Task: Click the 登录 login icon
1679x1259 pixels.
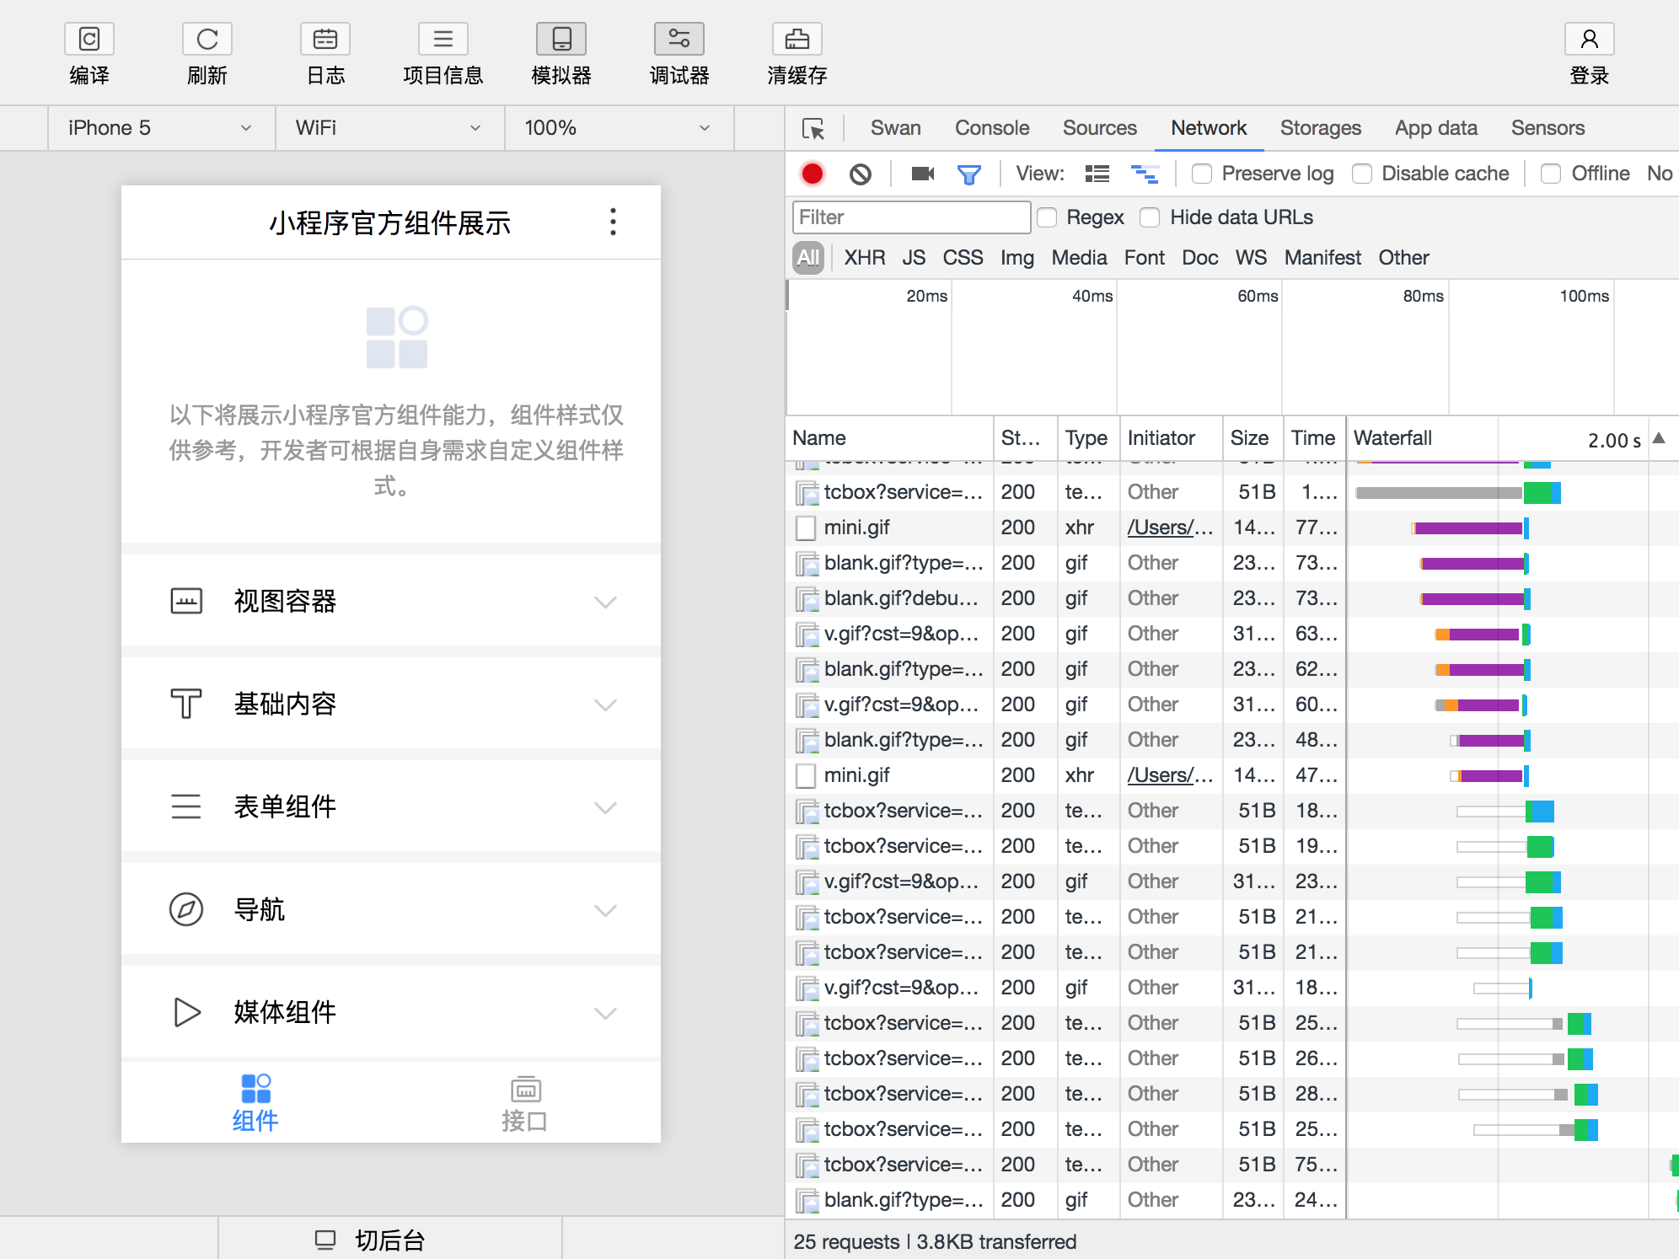Action: point(1590,39)
